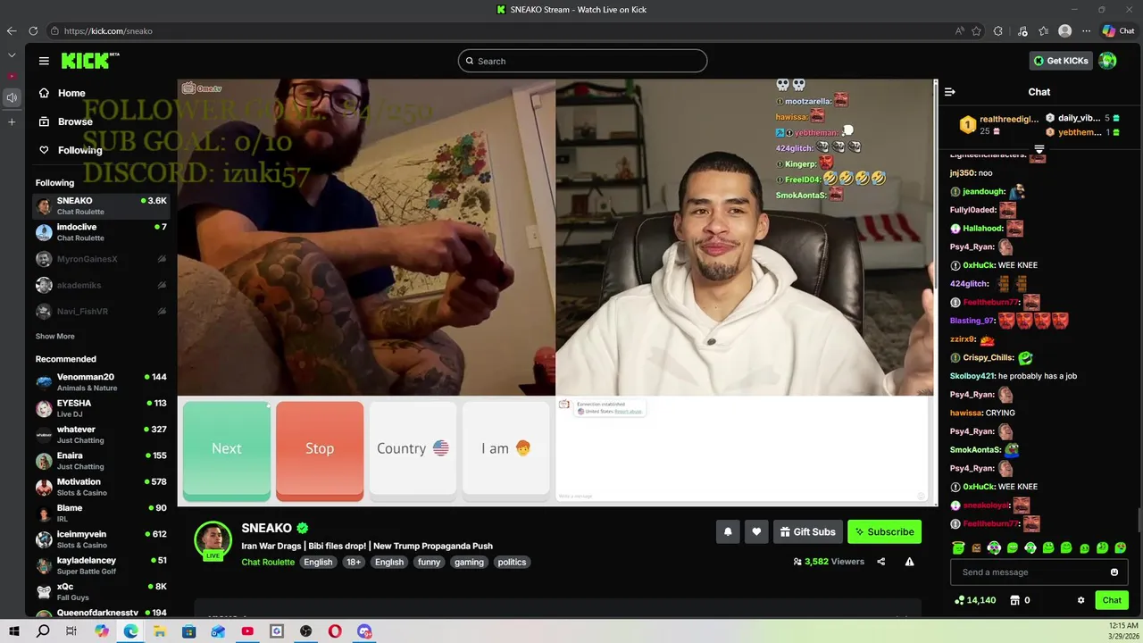Focus the Kick search box
The height and width of the screenshot is (643, 1143).
(x=582, y=61)
